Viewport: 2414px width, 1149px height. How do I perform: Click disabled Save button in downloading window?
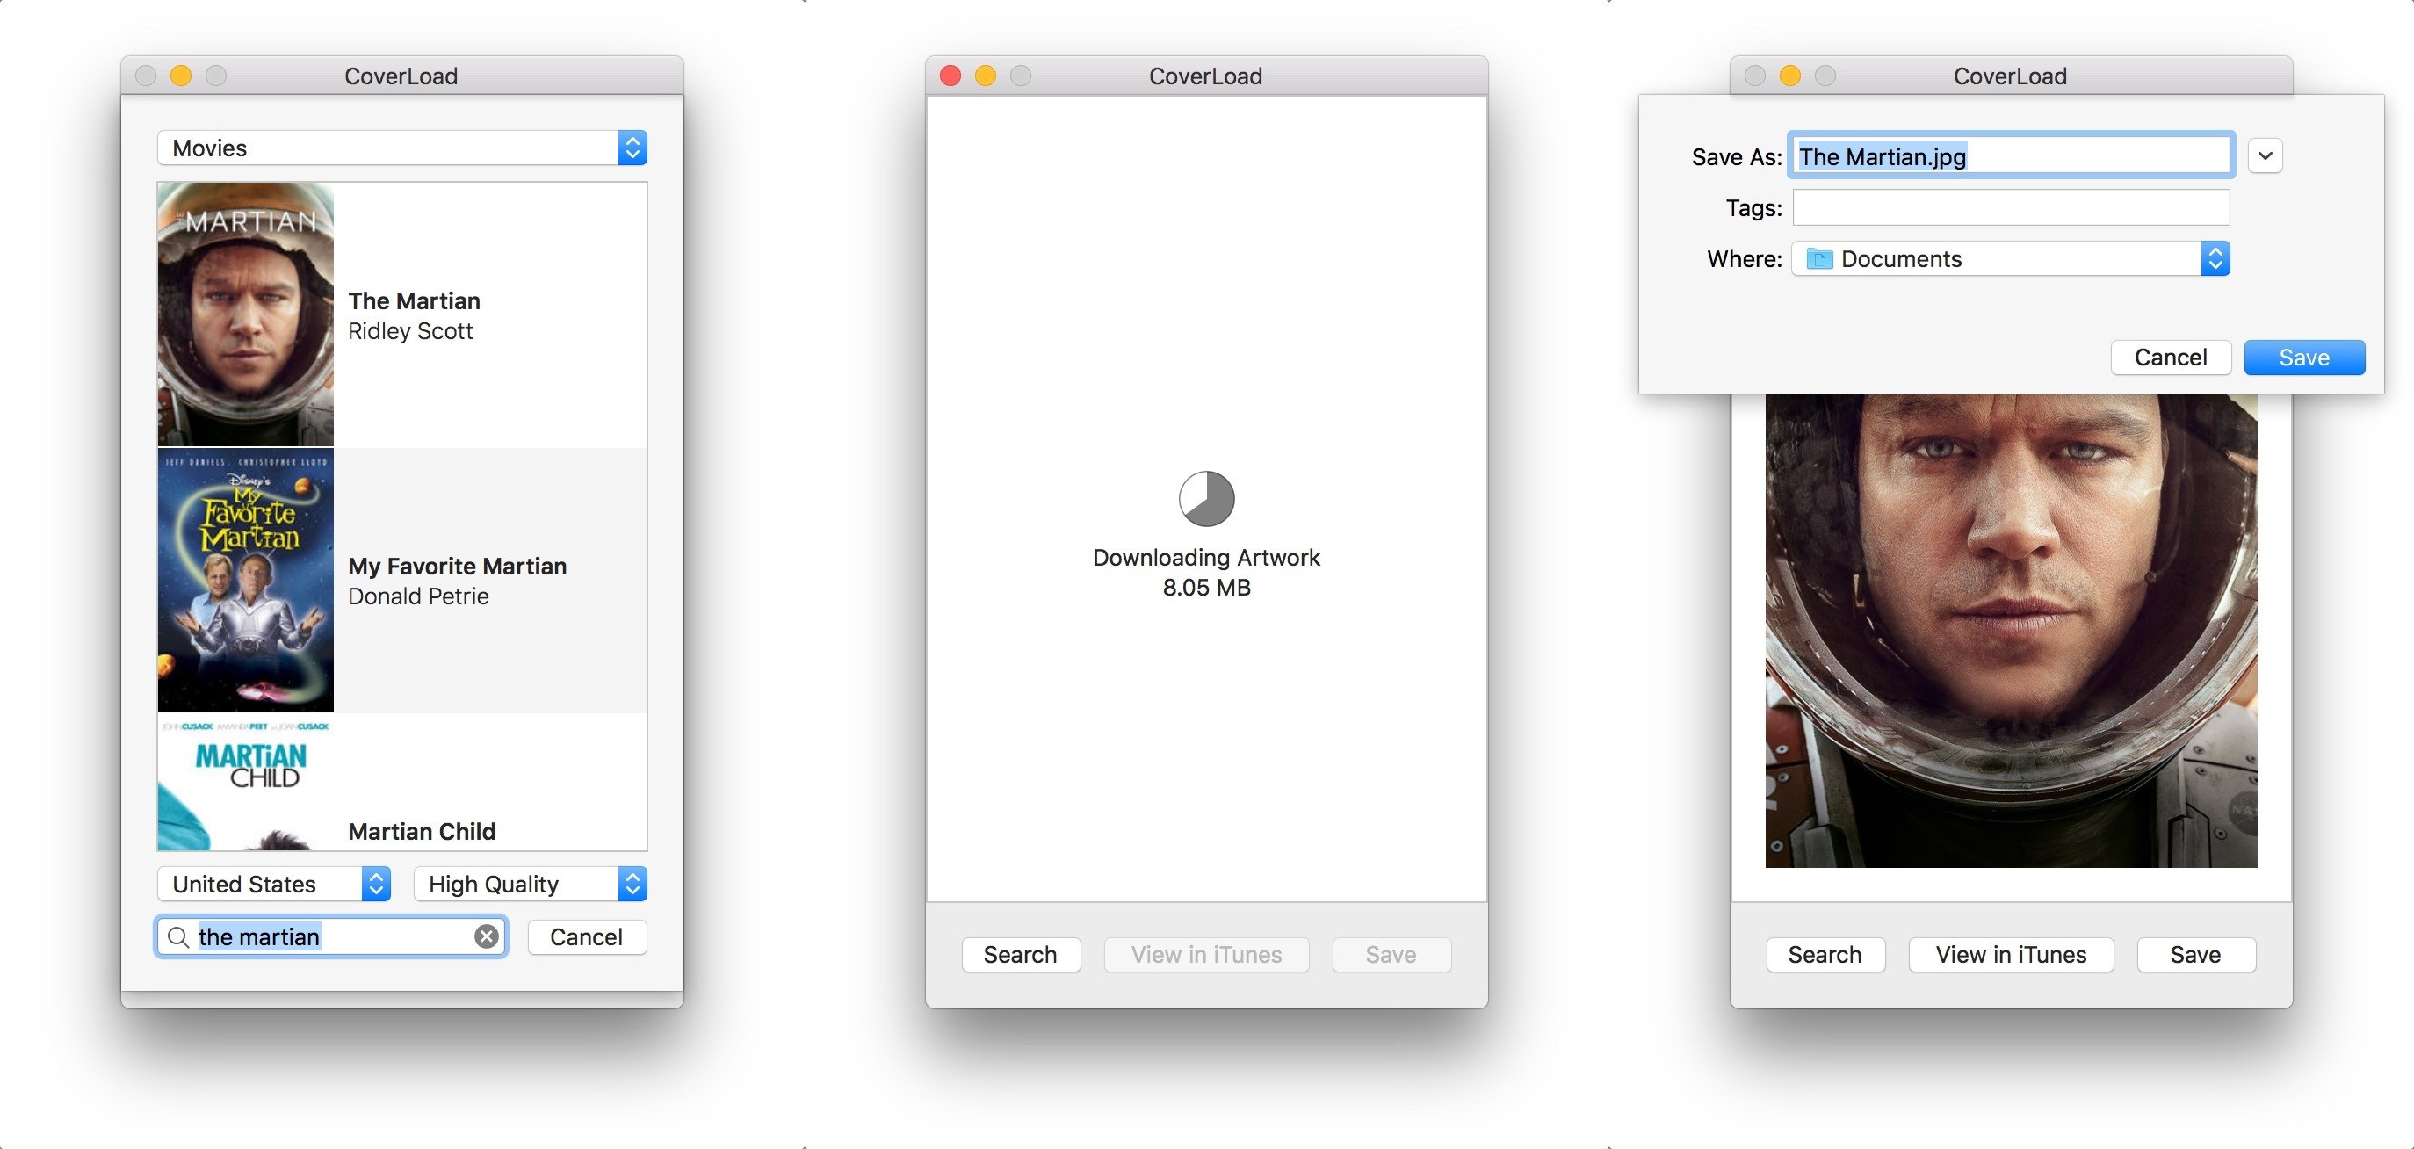coord(1391,955)
